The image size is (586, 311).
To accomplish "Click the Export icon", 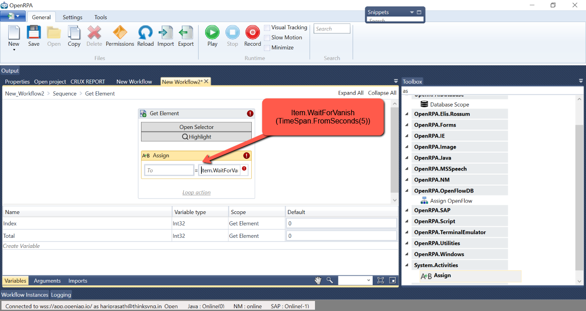I will tap(186, 32).
